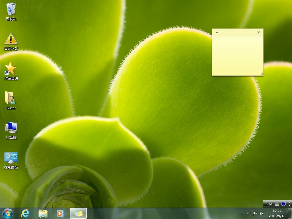Screen dimensions: 292x219
Task: Click the CH input language indicator
Action: coord(271,204)
